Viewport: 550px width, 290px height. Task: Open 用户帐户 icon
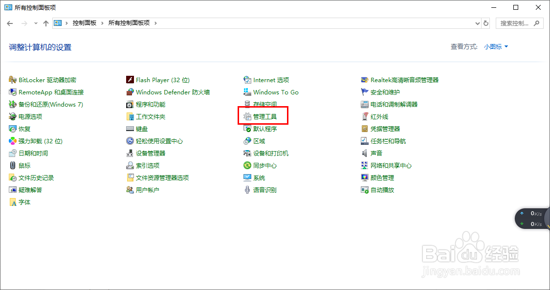tap(130, 190)
